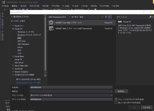Screen dimensions: 154x111
Task: Select the Visual F# item
Action: tap(18, 59)
